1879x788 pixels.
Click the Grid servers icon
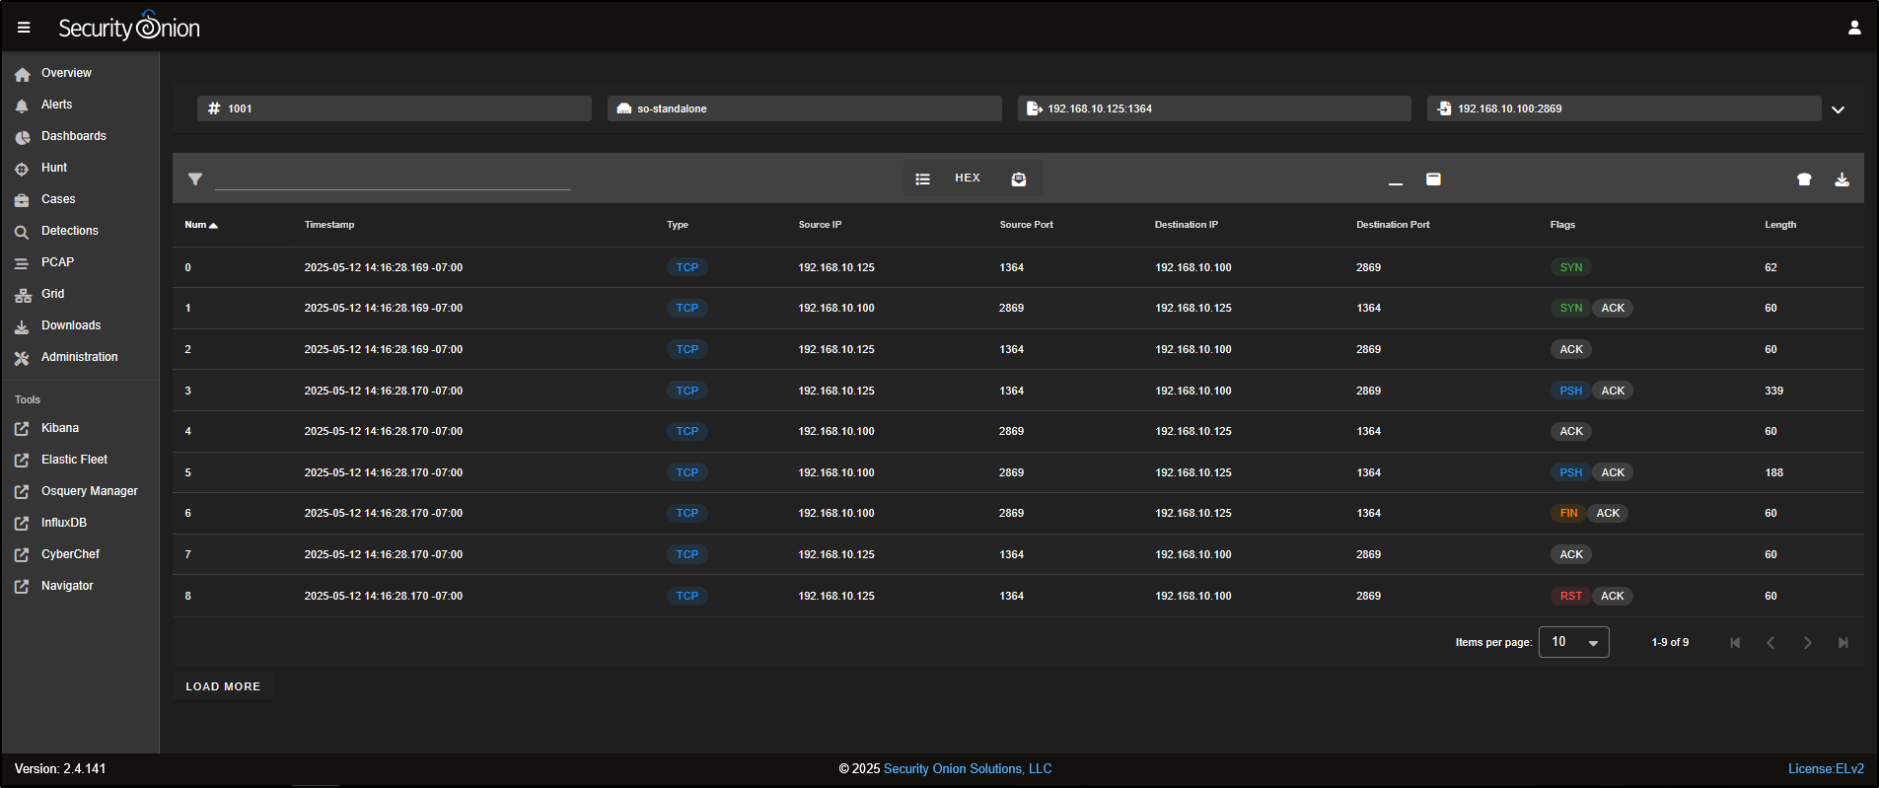[22, 295]
